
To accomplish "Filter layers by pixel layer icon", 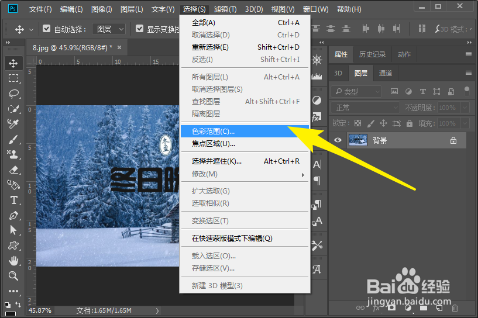I will coord(394,91).
